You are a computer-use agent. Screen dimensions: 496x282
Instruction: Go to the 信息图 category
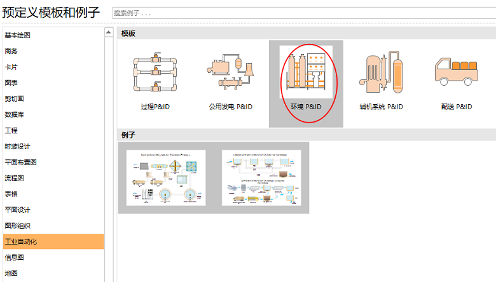coord(15,257)
